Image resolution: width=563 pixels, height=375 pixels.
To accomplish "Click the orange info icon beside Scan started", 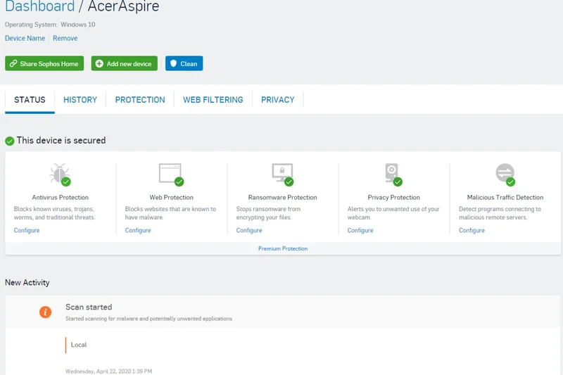I will [45, 312].
